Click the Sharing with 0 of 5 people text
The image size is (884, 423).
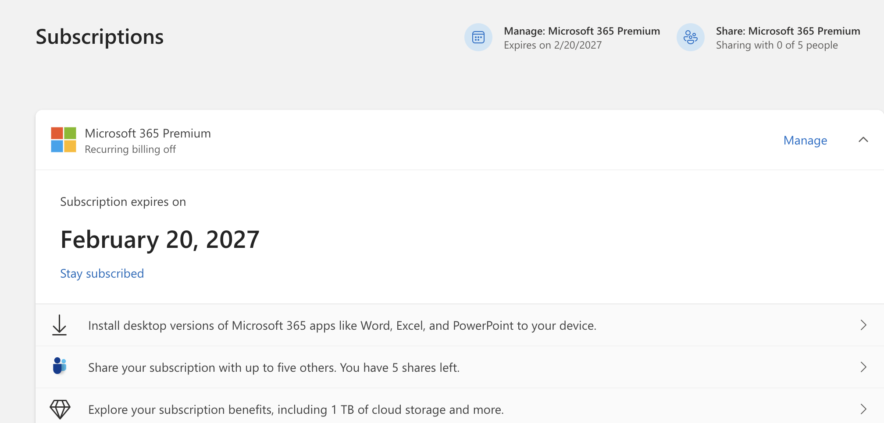click(x=777, y=45)
